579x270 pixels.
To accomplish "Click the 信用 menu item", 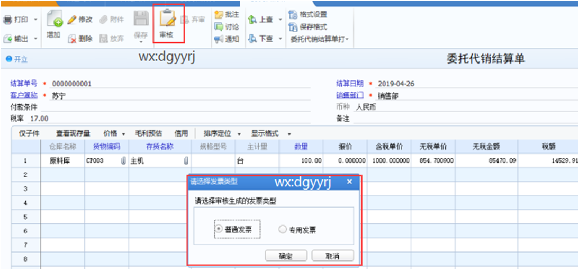I will click(x=181, y=133).
